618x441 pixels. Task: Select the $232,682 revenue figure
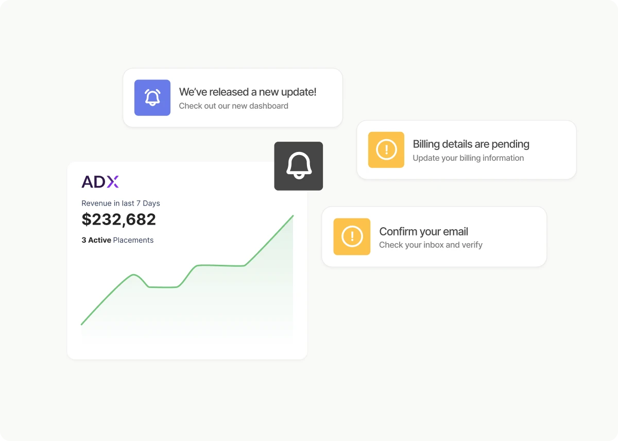click(119, 219)
